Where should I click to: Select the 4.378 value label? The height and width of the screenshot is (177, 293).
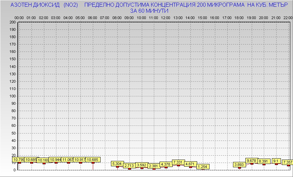166,164
